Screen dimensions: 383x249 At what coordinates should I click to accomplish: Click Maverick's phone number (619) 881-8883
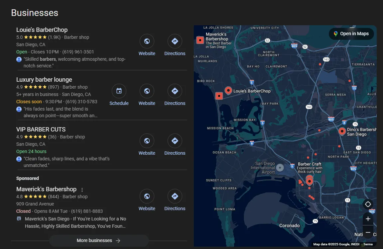point(87,211)
